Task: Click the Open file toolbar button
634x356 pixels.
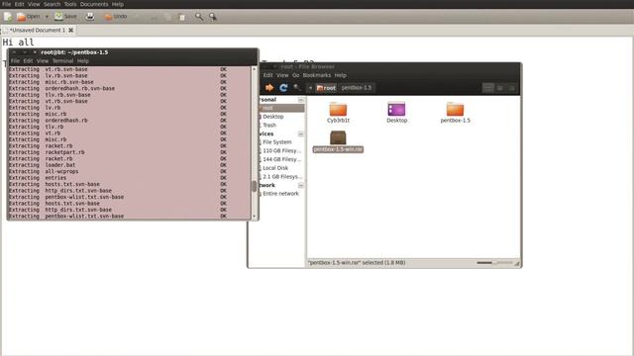Action: [29, 17]
